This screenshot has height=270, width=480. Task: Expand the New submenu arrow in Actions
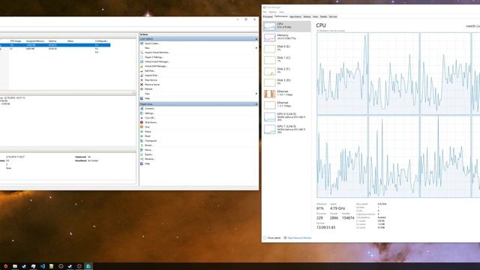[256, 48]
